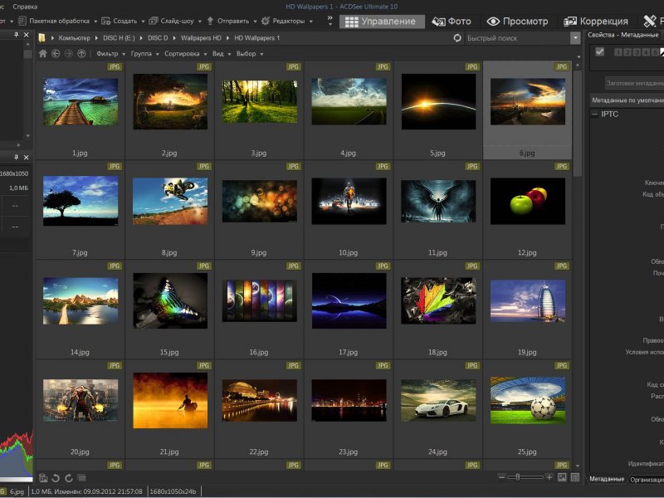Open the Выбор dropdown
Image resolution: width=664 pixels, height=498 pixels.
[x=250, y=54]
